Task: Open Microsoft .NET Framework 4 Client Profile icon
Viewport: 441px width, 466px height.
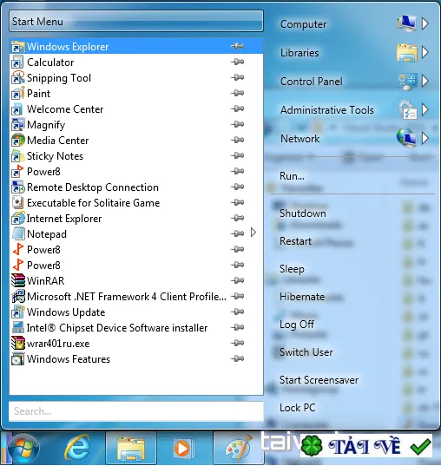Action: [x=17, y=297]
